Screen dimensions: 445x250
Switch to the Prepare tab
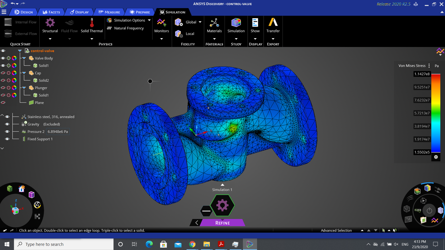click(140, 12)
